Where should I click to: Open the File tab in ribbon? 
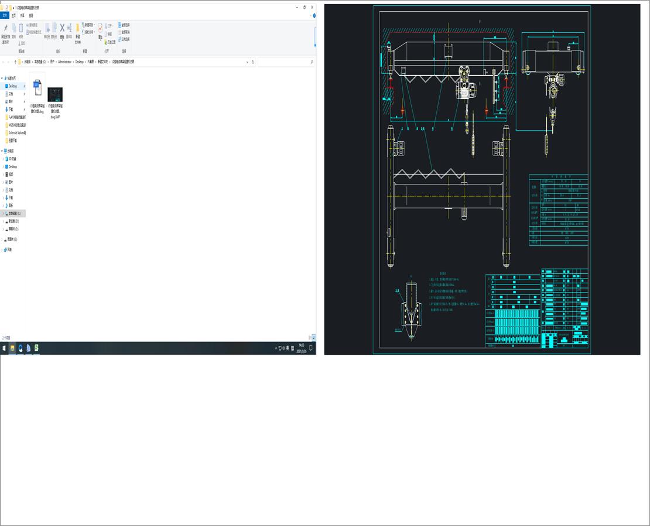5,16
